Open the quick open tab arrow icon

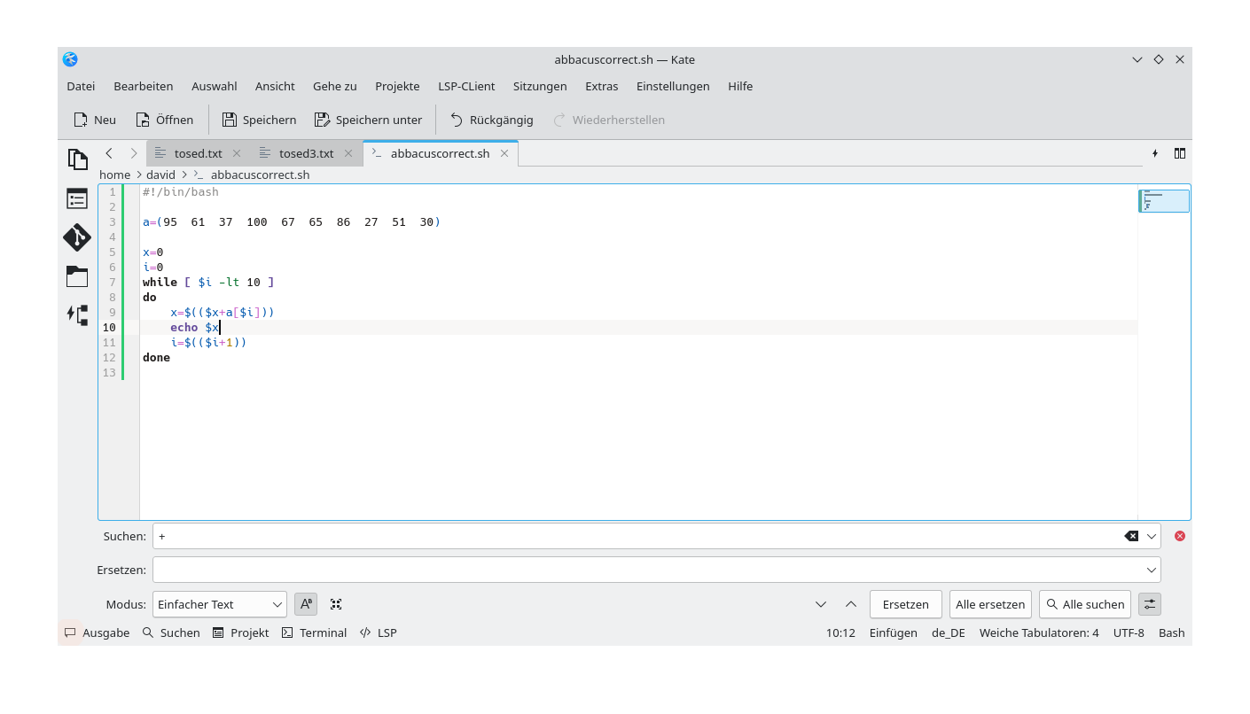tap(1155, 153)
